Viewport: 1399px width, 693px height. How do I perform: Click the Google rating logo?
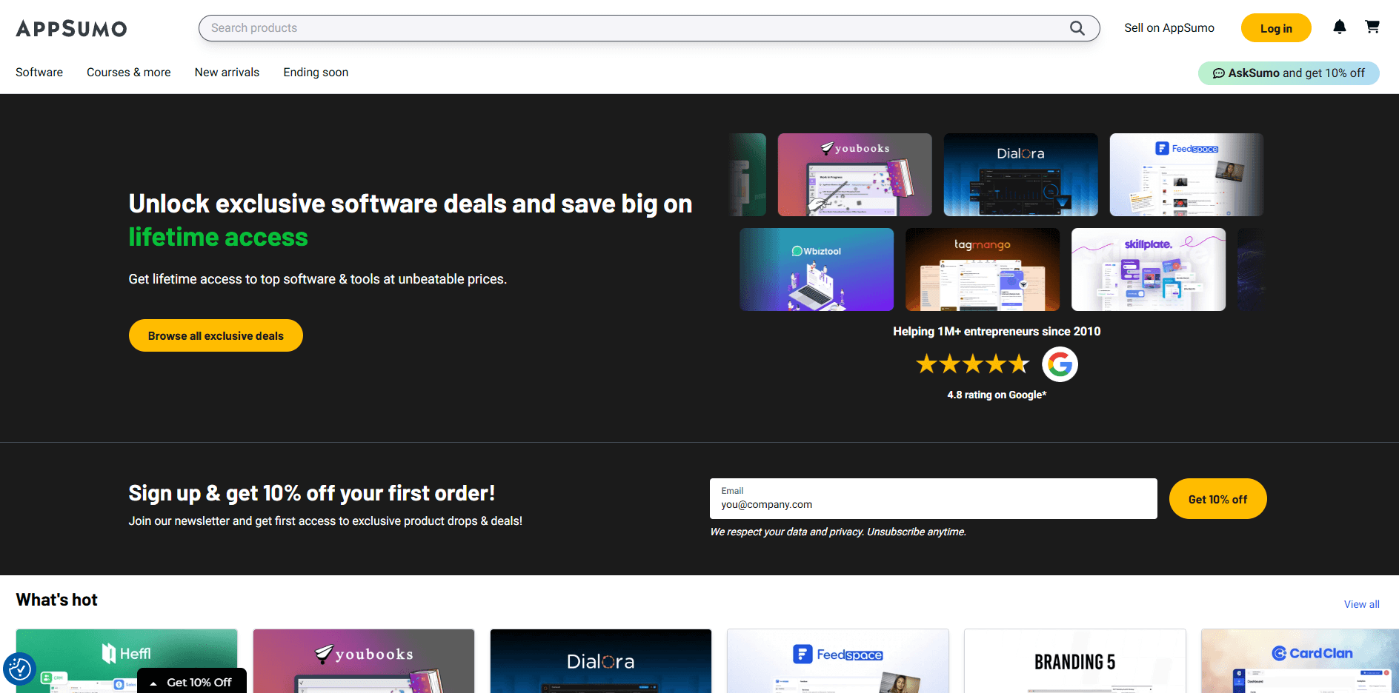pyautogui.click(x=1060, y=364)
